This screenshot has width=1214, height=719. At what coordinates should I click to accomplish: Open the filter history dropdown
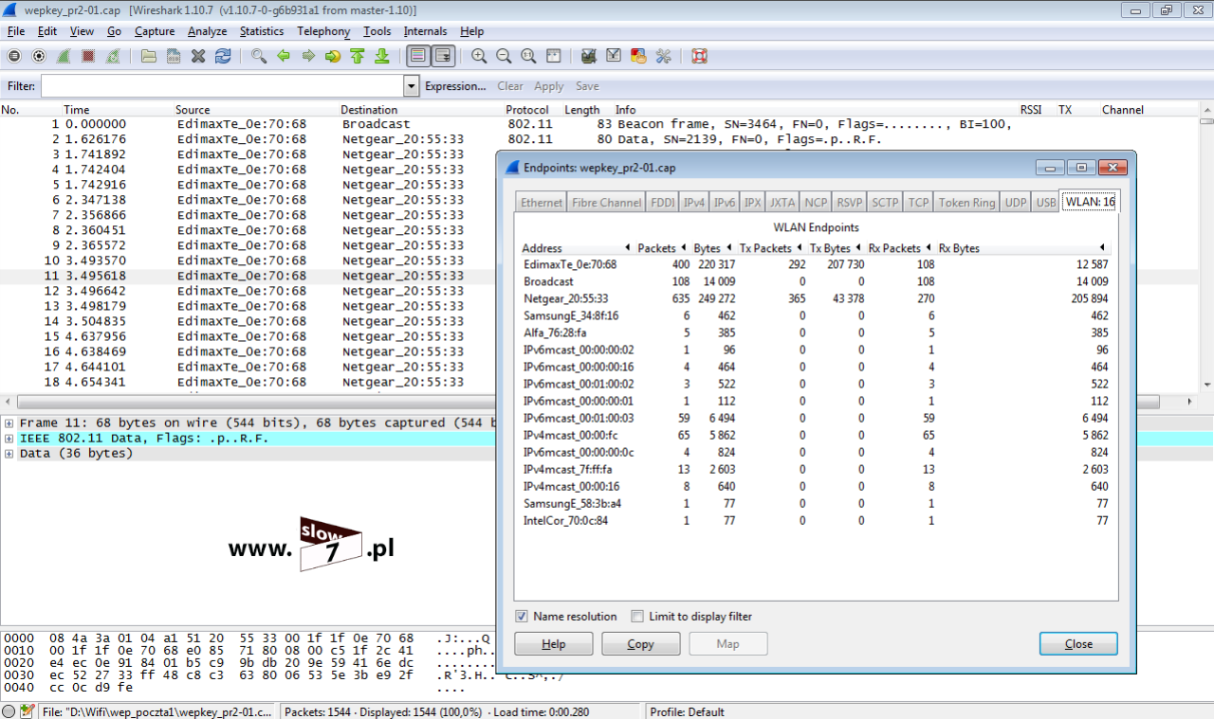tap(412, 86)
